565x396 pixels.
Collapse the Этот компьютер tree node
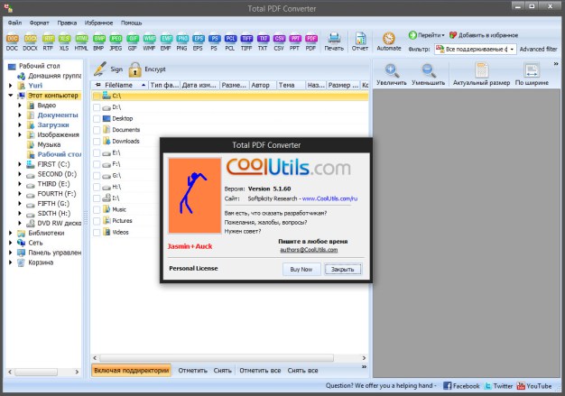(11, 96)
